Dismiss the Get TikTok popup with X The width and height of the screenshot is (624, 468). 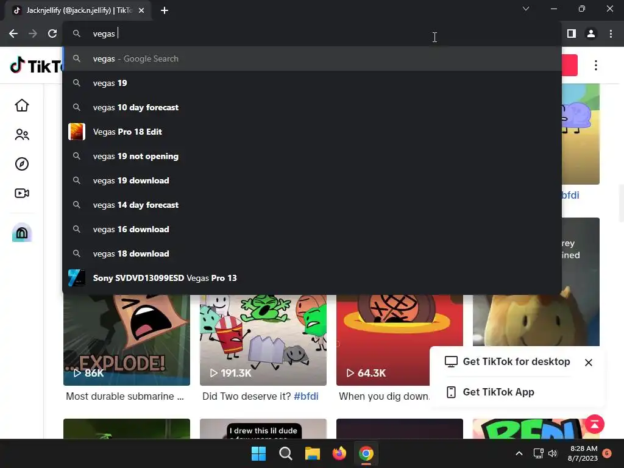(x=589, y=363)
